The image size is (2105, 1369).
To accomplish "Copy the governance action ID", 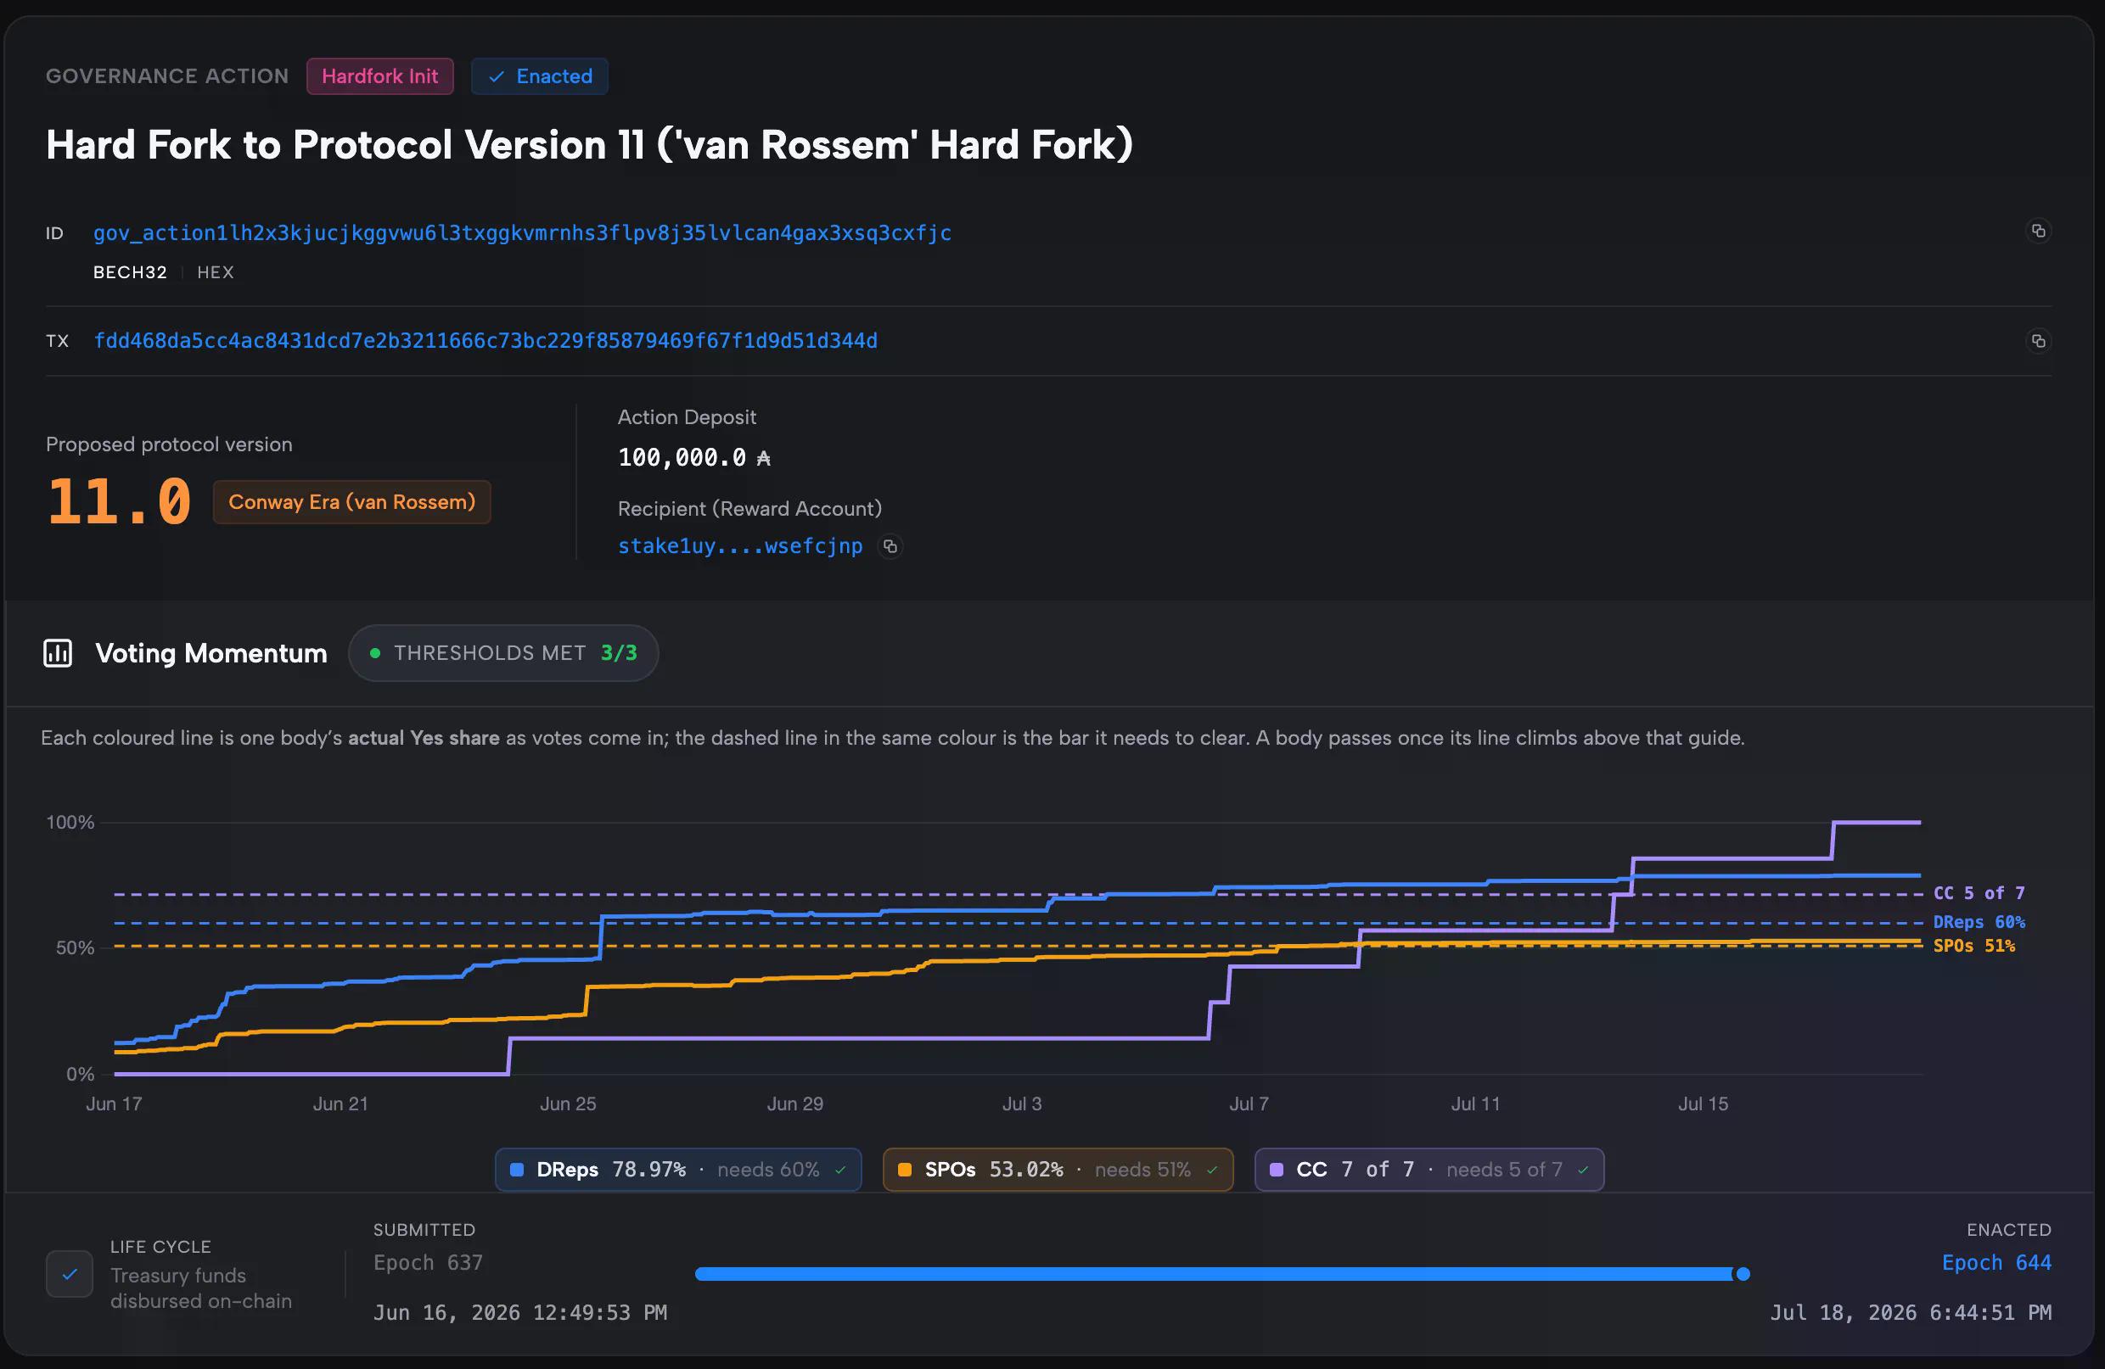I will [x=2038, y=231].
